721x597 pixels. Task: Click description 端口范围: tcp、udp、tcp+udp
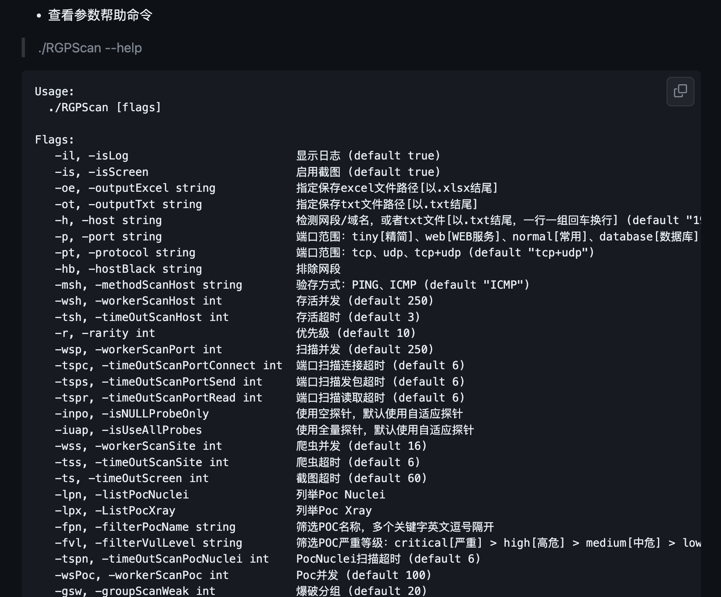pyautogui.click(x=445, y=253)
